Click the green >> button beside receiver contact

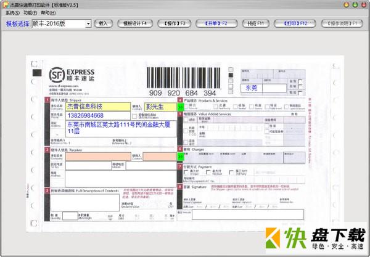tap(180, 157)
